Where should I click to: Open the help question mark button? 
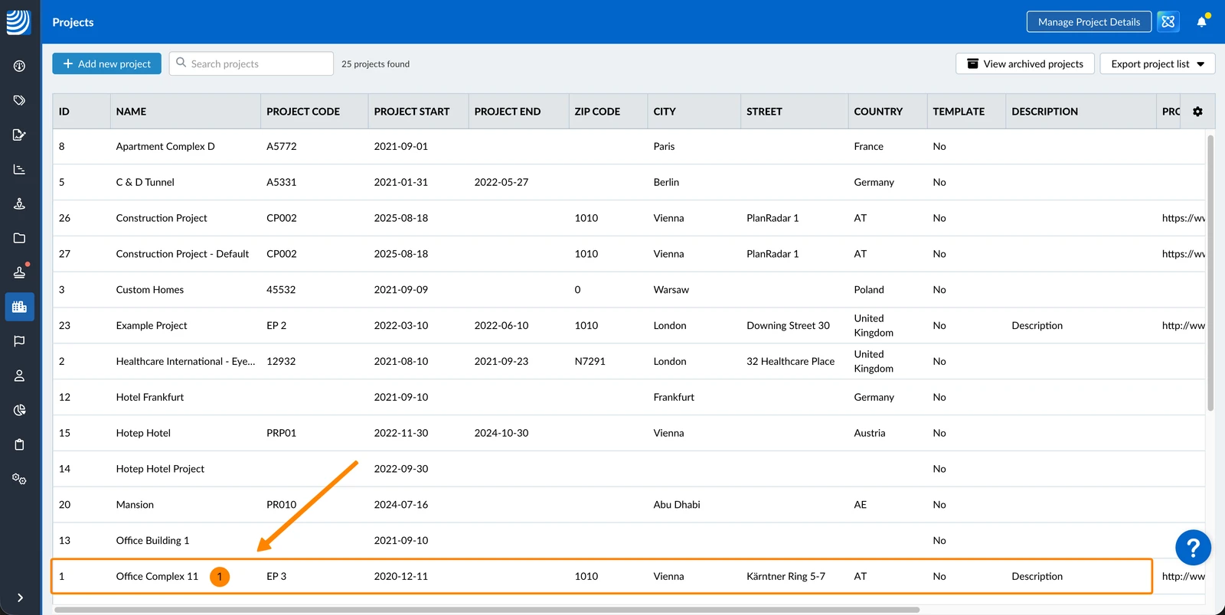pos(1193,548)
